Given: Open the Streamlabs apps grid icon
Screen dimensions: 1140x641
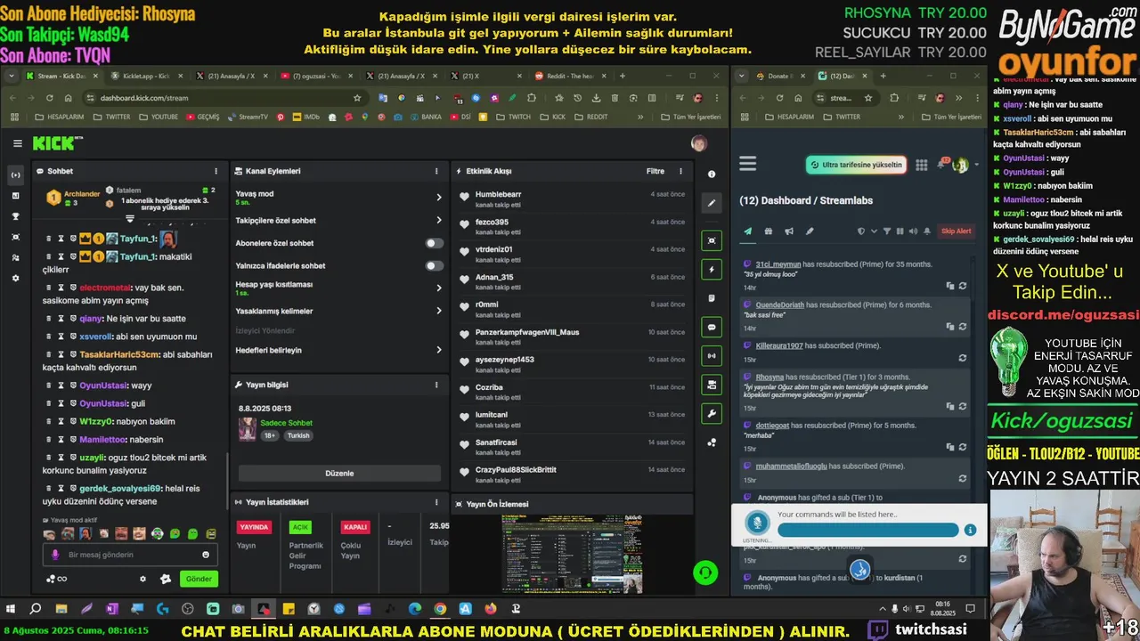Looking at the screenshot, I should tap(921, 165).
